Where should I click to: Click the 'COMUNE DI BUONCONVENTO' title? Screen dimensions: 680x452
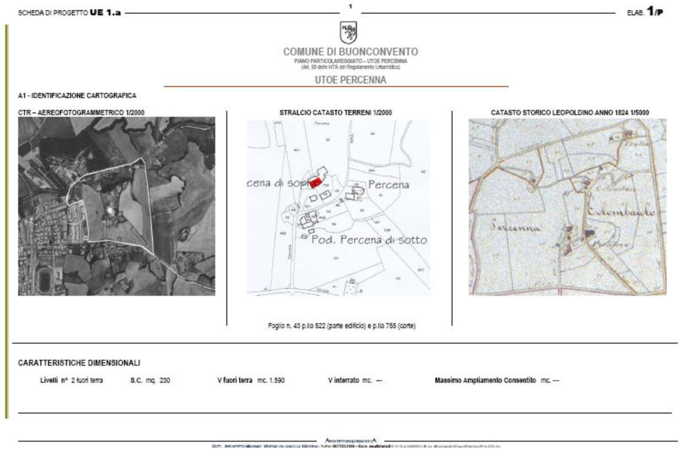coord(350,52)
